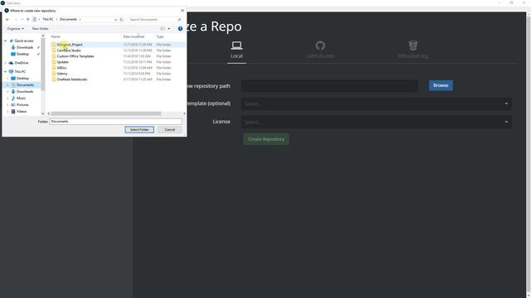Viewport: 531px width, 298px height.
Task: Open the License dropdown
Action: [x=376, y=122]
